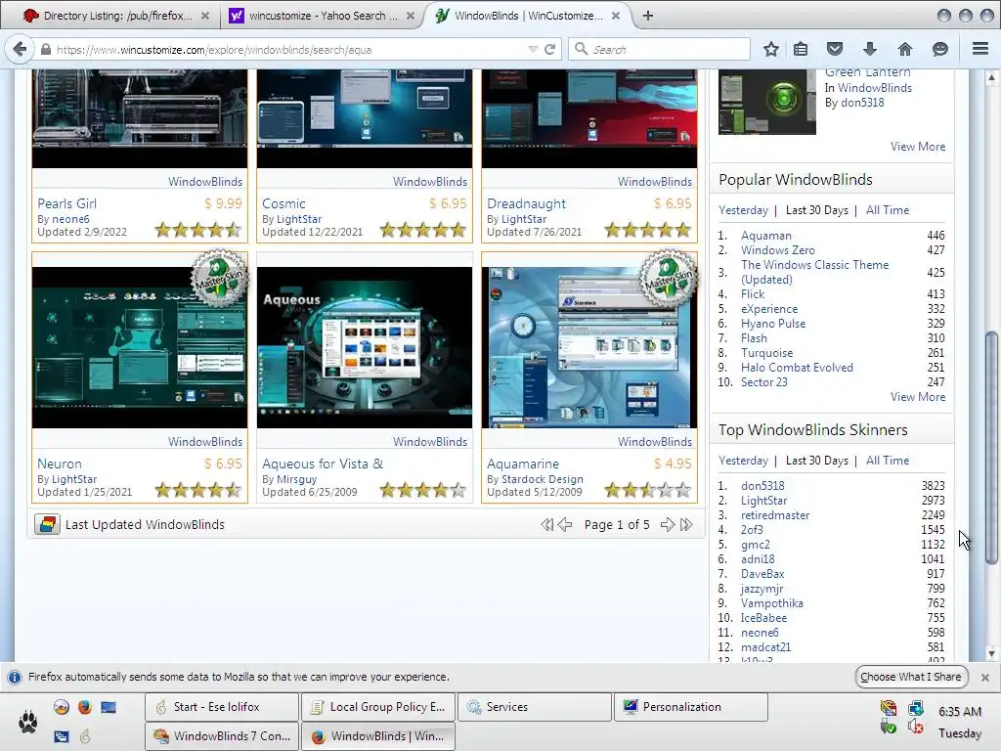The width and height of the screenshot is (1001, 751).
Task: Open the chat bubble icon in toolbar
Action: [x=939, y=49]
